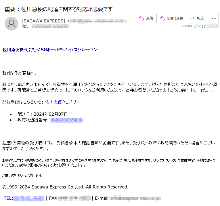Click the お荷物追跡番号 tracking number line
The width and height of the screenshot is (220, 206).
tap(51, 120)
